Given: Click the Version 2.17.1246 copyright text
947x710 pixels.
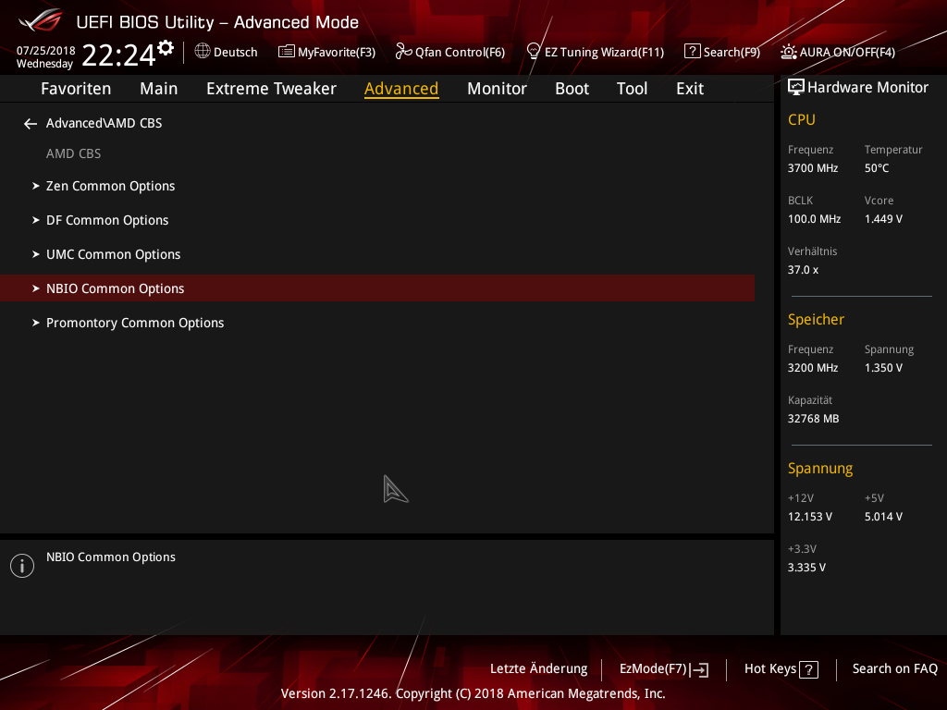Looking at the screenshot, I should point(473,693).
